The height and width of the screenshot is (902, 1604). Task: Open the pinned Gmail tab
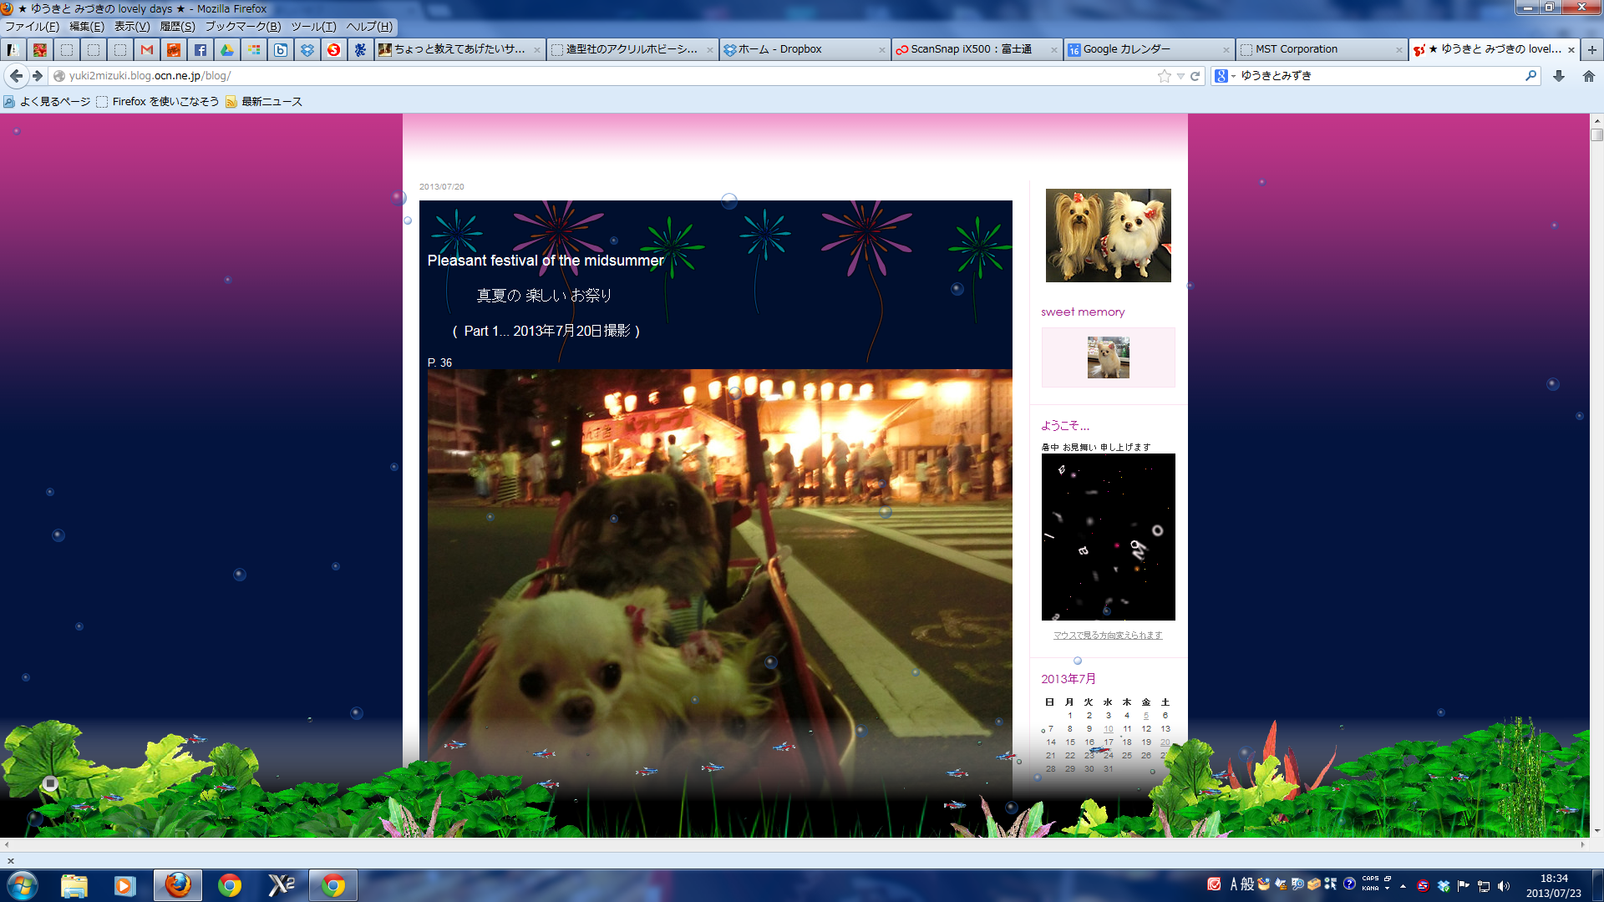pyautogui.click(x=147, y=50)
